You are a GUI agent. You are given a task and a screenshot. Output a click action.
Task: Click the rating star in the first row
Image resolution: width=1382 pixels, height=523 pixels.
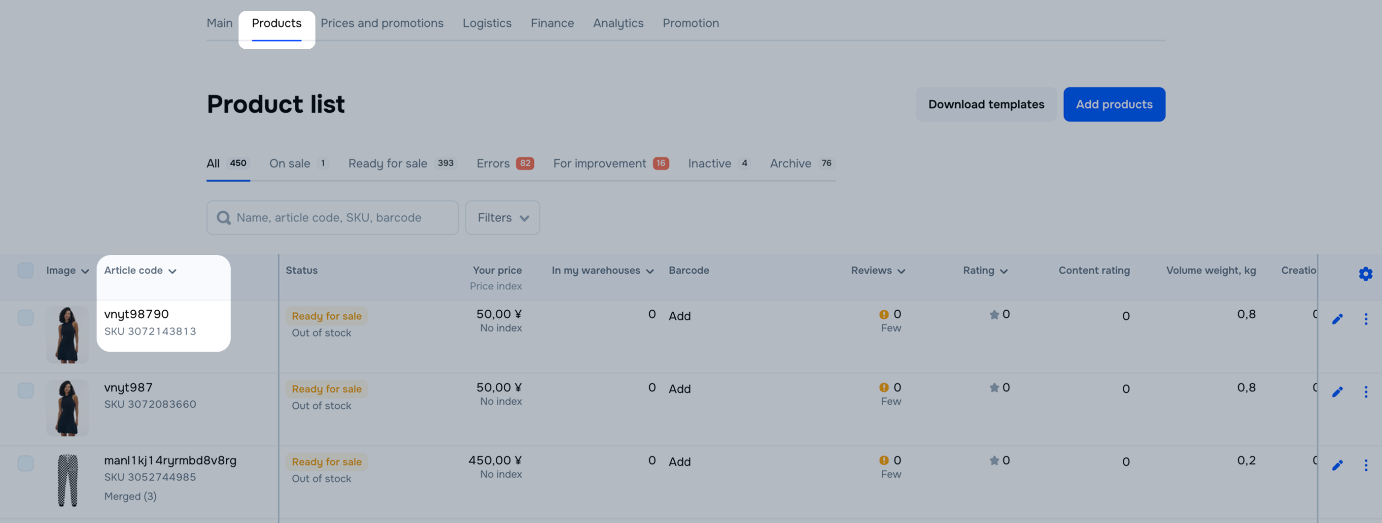tap(994, 315)
